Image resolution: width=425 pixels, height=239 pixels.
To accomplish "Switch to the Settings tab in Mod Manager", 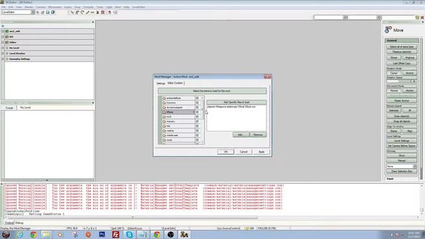I will click(161, 84).
